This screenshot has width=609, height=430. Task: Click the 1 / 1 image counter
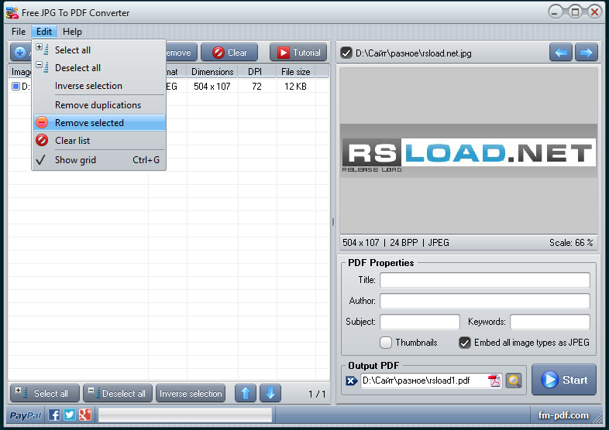point(317,394)
